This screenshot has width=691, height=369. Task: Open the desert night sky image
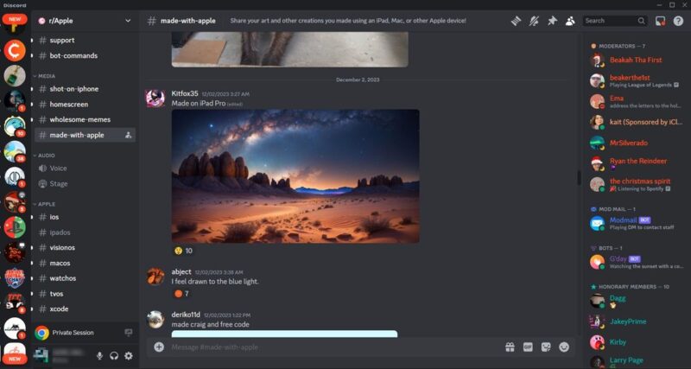[295, 176]
